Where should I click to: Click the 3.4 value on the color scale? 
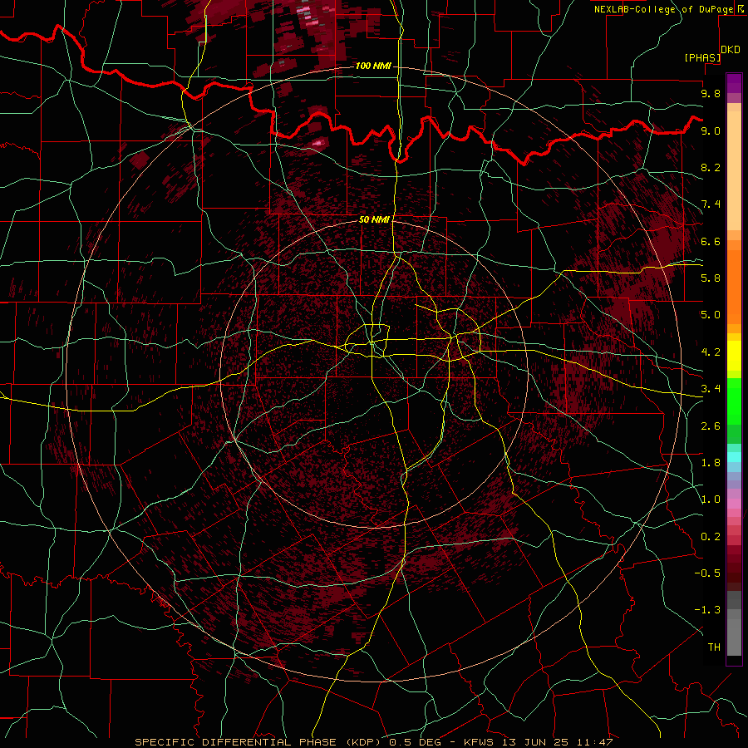[x=711, y=389]
